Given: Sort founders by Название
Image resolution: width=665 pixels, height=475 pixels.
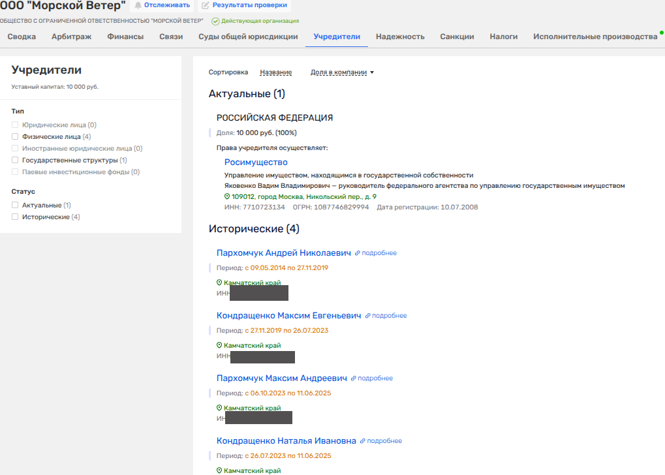Looking at the screenshot, I should tap(275, 72).
